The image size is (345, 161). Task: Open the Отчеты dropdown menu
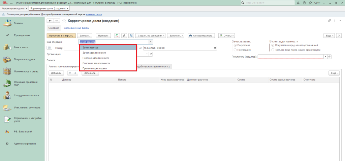click(226, 35)
